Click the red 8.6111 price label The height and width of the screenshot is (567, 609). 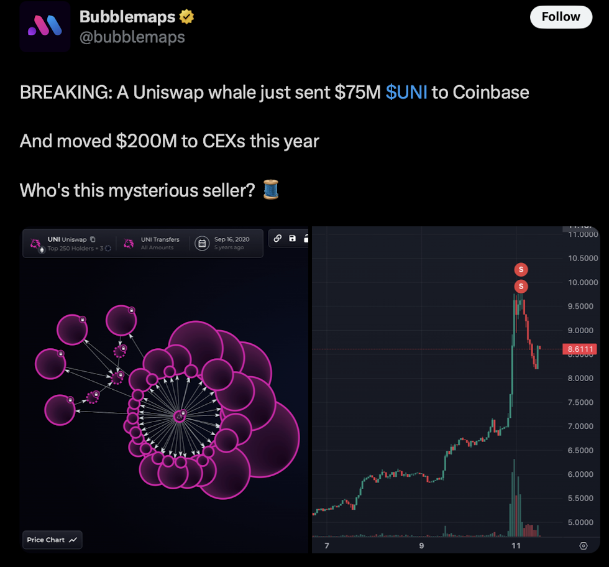coord(579,349)
